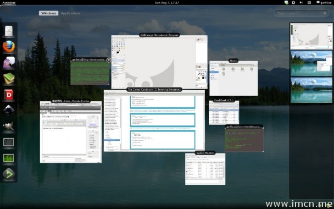Image resolution: width=334 pixels, height=209 pixels.
Task: Open the green arrow app in the dash
Action: [9, 174]
